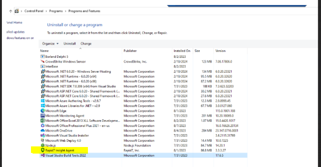Click the Rapid7 Insight Agent shield icon

tap(43, 150)
